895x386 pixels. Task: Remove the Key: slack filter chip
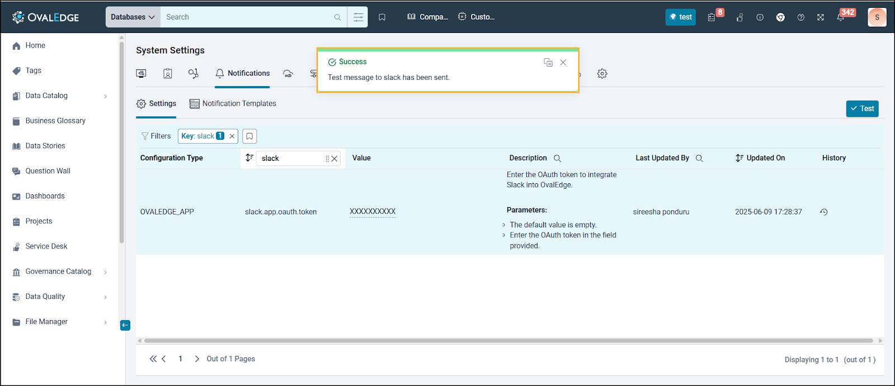point(232,136)
